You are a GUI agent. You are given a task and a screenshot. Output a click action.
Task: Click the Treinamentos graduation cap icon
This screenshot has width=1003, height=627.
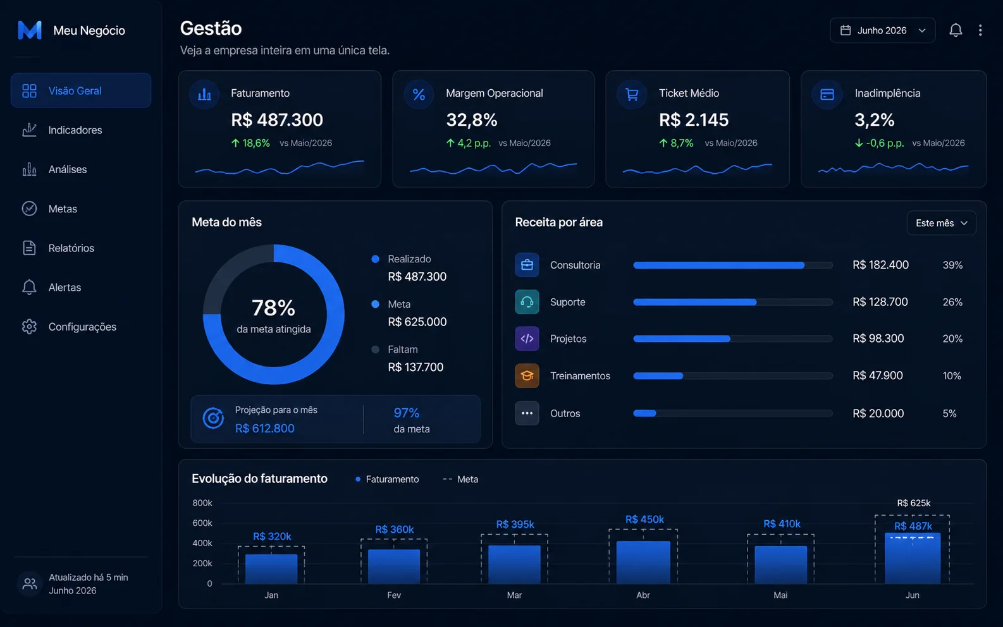[x=527, y=376]
